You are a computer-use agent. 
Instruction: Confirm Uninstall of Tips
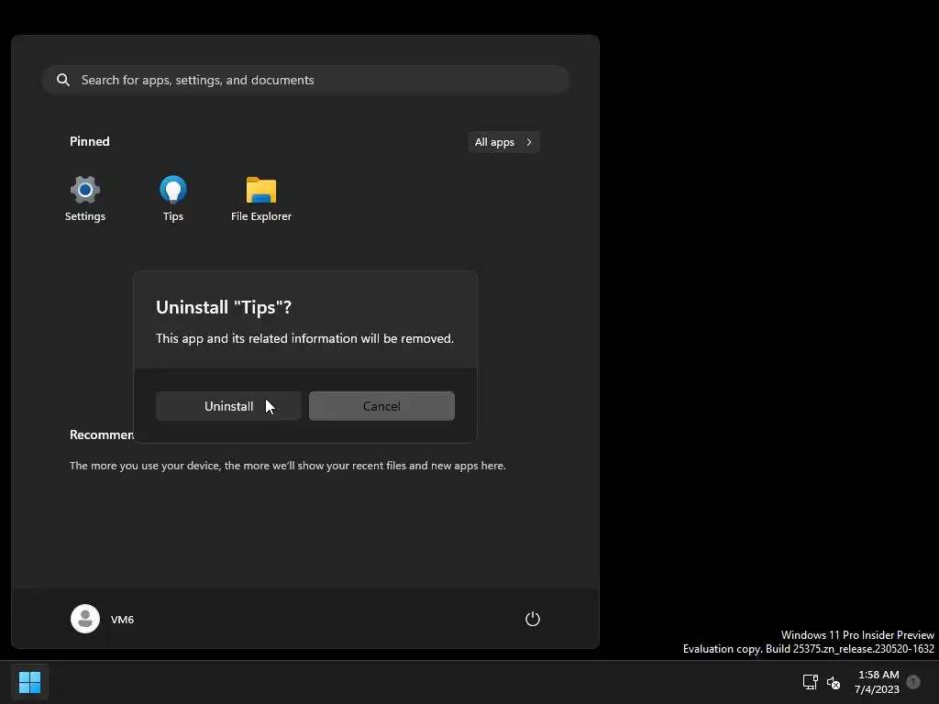(228, 406)
